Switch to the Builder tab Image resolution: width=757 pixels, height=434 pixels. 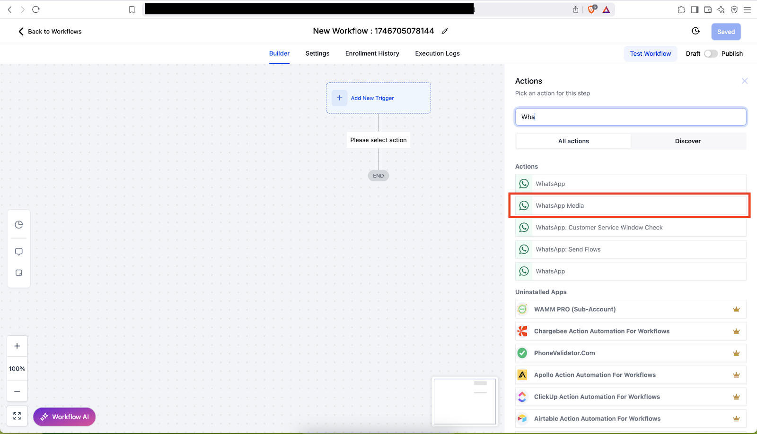(x=279, y=53)
